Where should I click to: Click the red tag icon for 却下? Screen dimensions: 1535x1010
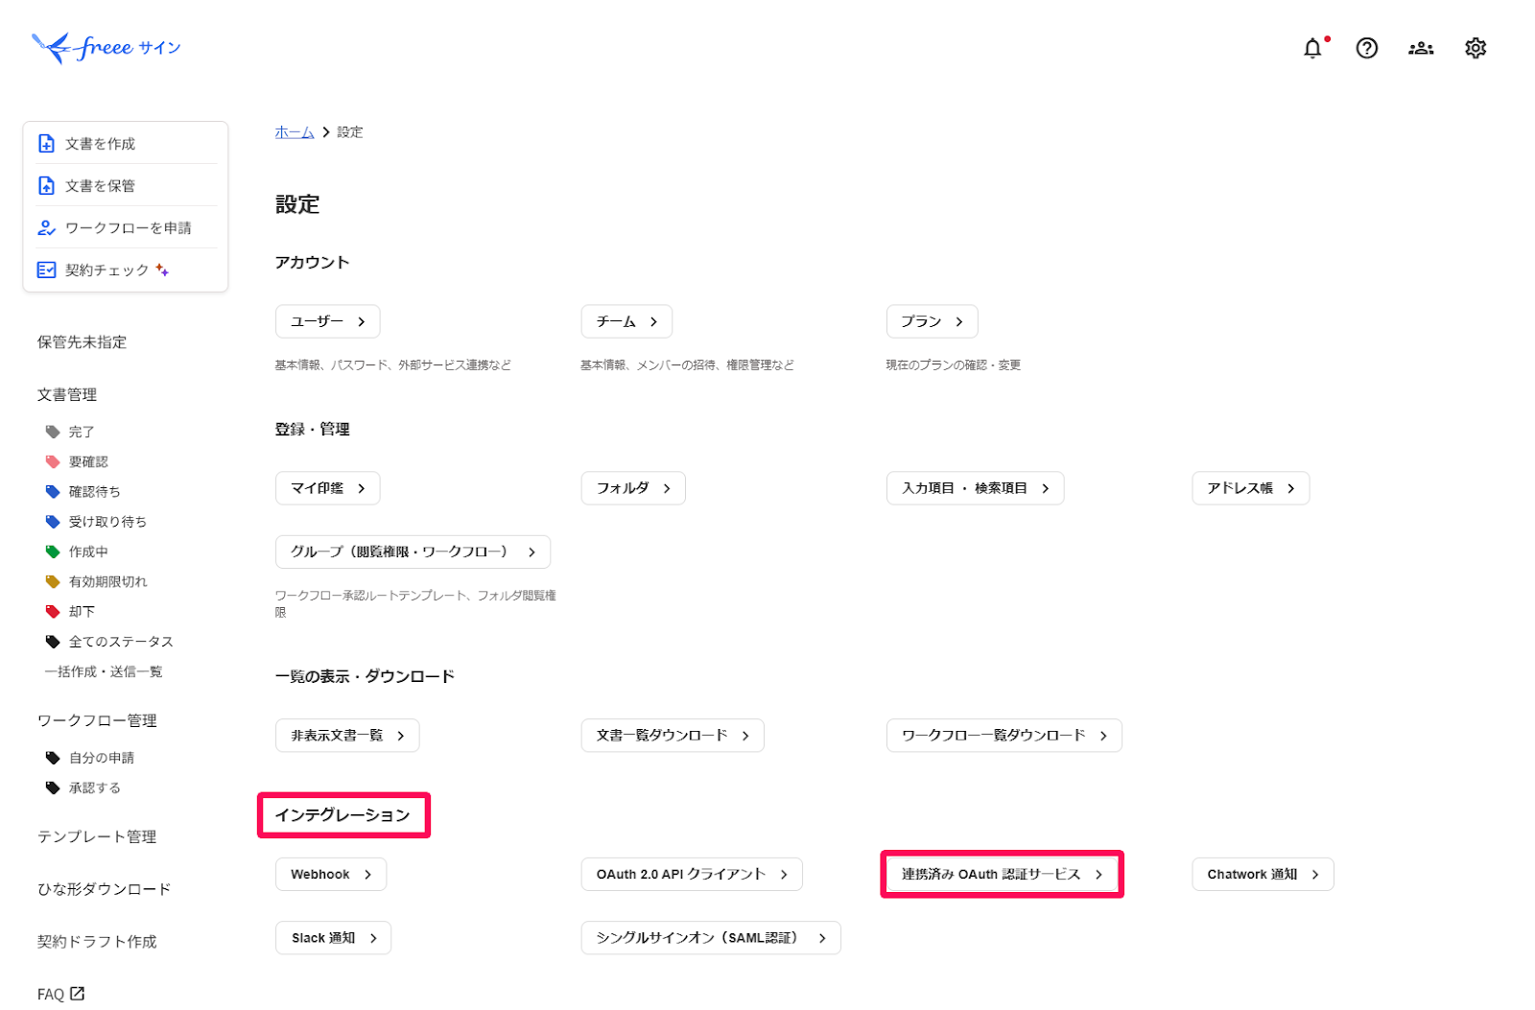click(53, 612)
